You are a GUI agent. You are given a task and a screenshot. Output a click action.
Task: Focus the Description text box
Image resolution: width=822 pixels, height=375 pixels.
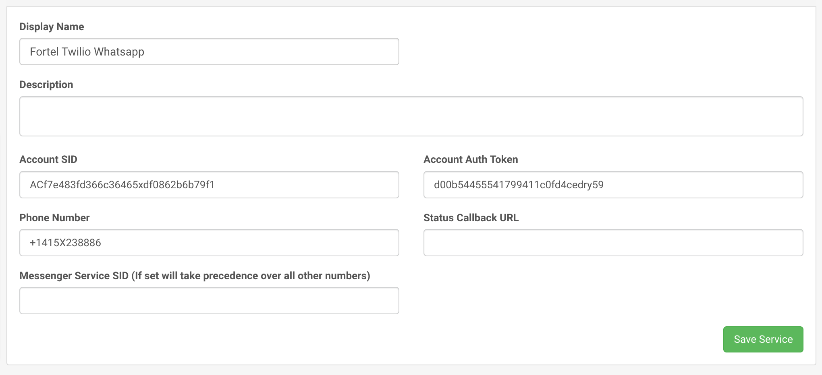tap(411, 116)
